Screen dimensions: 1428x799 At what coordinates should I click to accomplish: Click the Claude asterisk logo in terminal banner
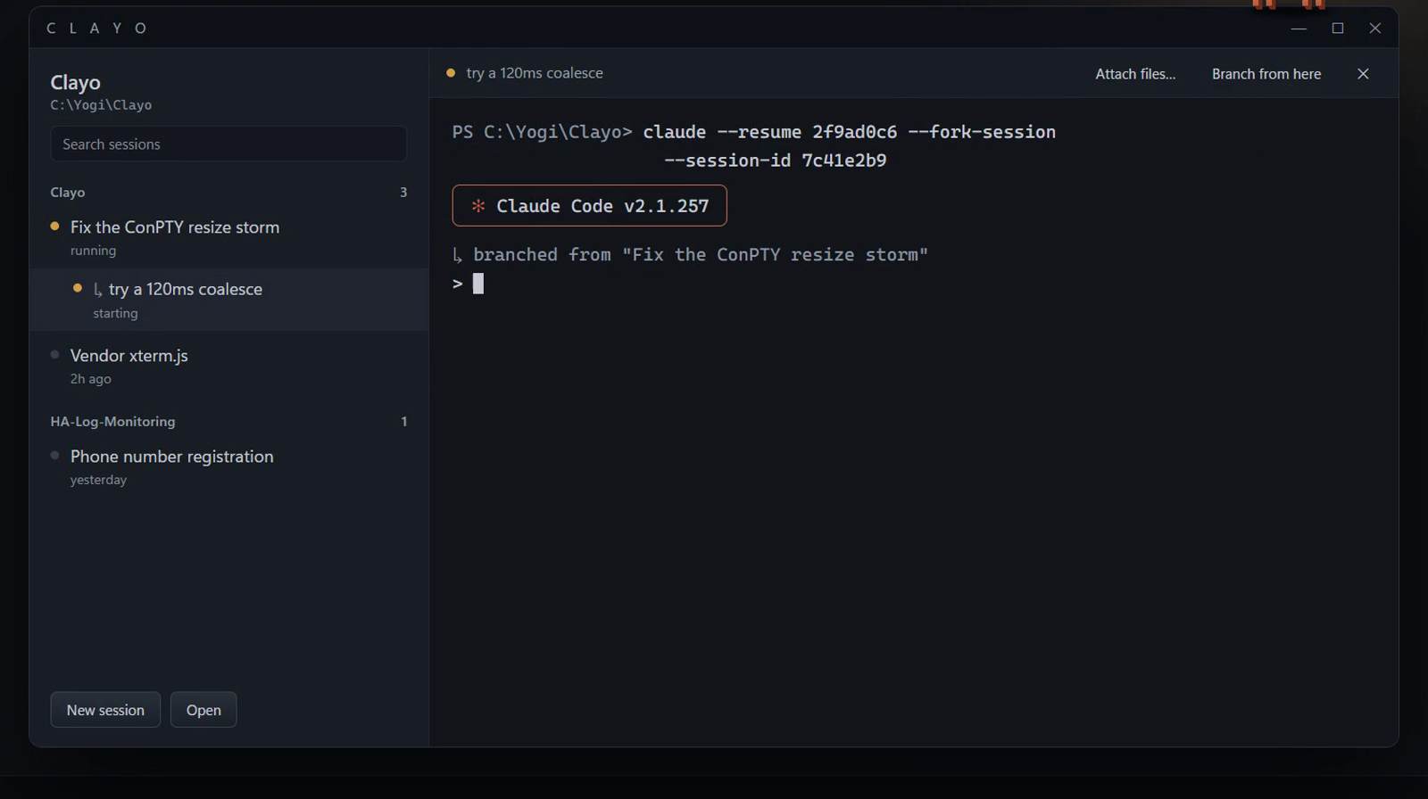pos(478,206)
